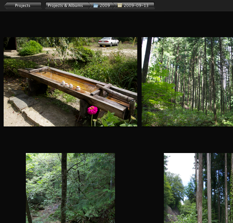Go back using the Projects button
The image size is (233, 223).
tap(23, 6)
